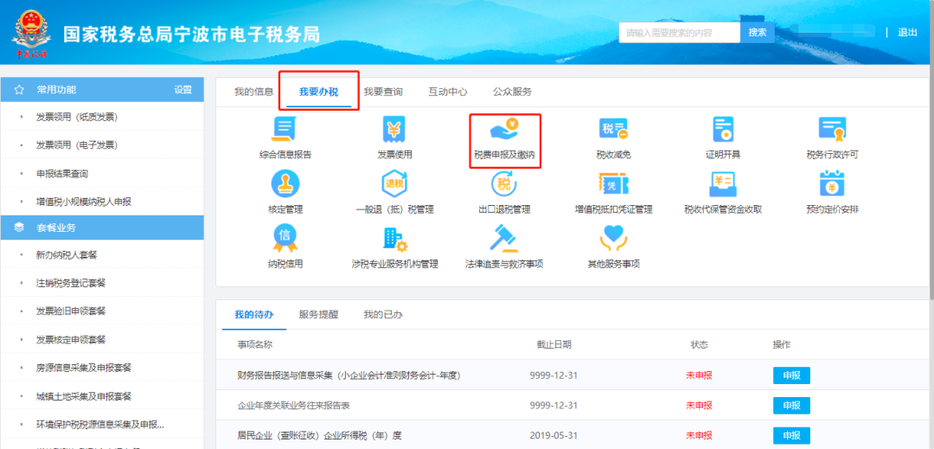The height and width of the screenshot is (449, 934).
Task: Open 新办纳税人套餐 in sidebar
Action: pos(67,255)
